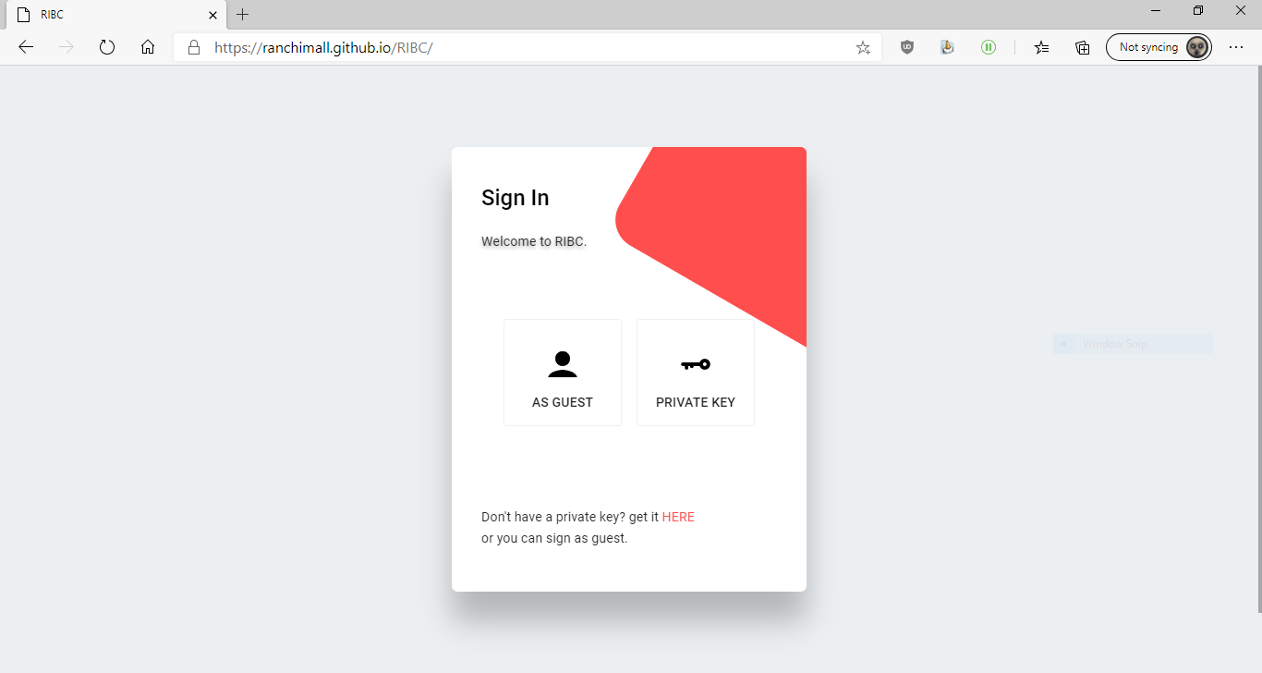Click the key icon for private key login
Screen dimensions: 1262x673
[x=696, y=364]
